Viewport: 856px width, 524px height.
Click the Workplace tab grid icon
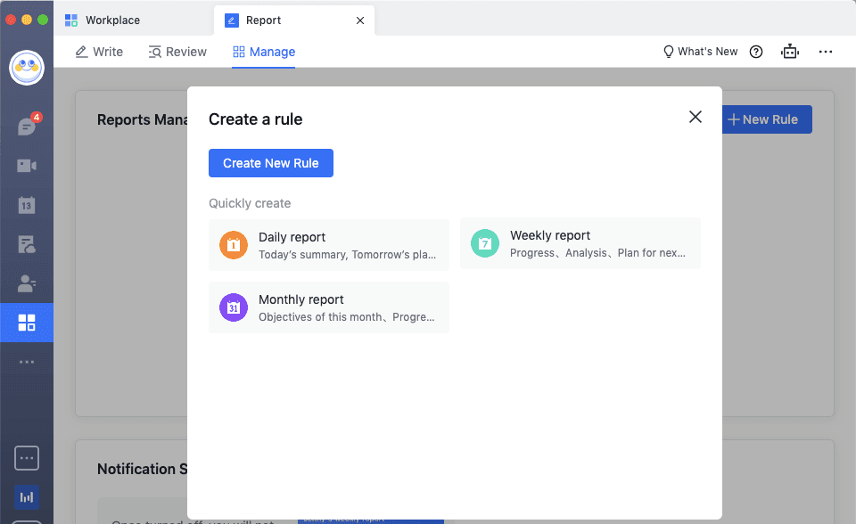tap(71, 20)
